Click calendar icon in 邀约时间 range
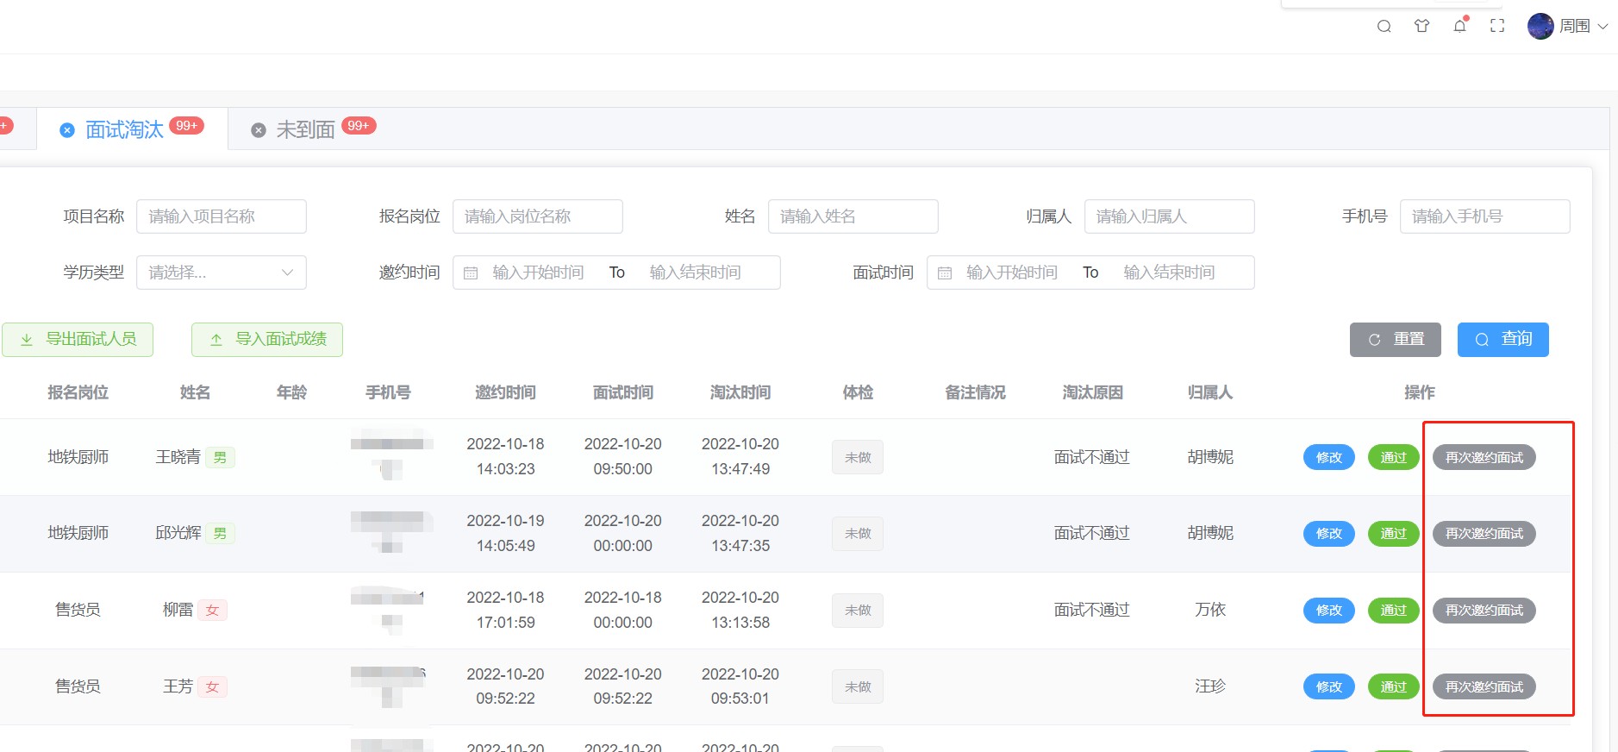Image resolution: width=1618 pixels, height=752 pixels. point(471,273)
